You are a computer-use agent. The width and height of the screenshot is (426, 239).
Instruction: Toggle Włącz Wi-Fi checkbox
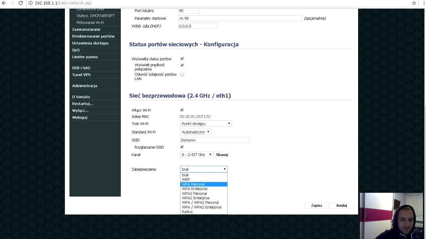tap(182, 110)
